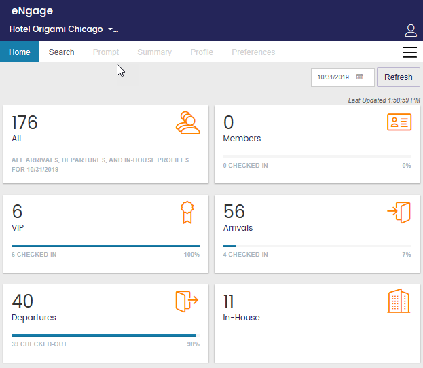This screenshot has height=368, width=423.
Task: Click the In-House label
Action: coord(241,318)
